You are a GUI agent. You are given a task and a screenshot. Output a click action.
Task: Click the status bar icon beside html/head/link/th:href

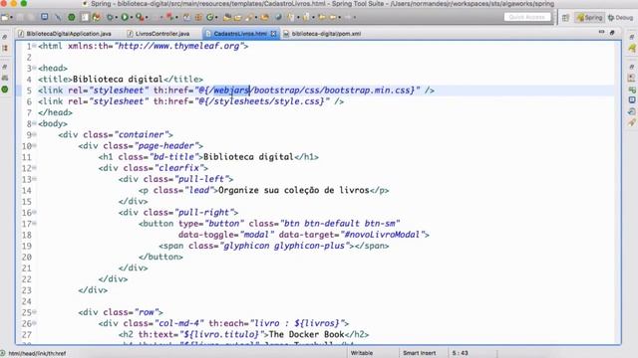pyautogui.click(x=3, y=353)
